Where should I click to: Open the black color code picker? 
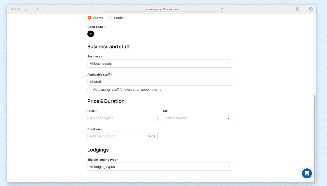coord(91,34)
